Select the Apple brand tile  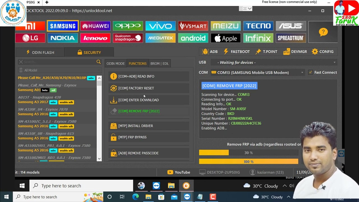tap(225, 38)
